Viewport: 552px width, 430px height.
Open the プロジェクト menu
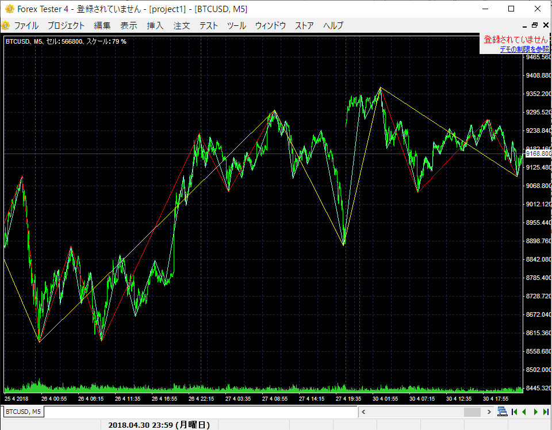click(66, 26)
